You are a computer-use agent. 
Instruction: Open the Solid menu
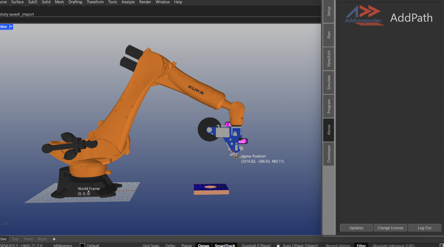[x=46, y=2]
